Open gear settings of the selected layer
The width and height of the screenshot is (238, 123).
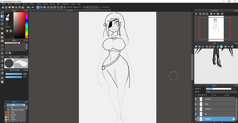(234, 119)
